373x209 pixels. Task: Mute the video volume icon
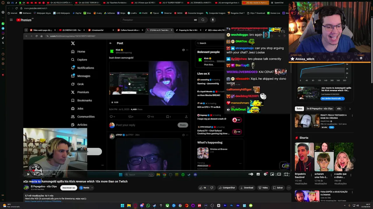tap(42, 174)
